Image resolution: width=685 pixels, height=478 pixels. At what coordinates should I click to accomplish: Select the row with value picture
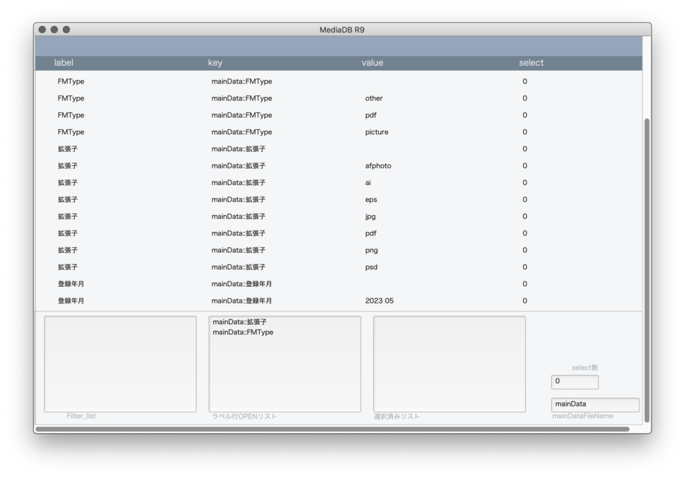[268, 132]
